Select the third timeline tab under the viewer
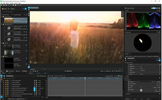The height and width of the screenshot is (100, 162). (45, 73)
